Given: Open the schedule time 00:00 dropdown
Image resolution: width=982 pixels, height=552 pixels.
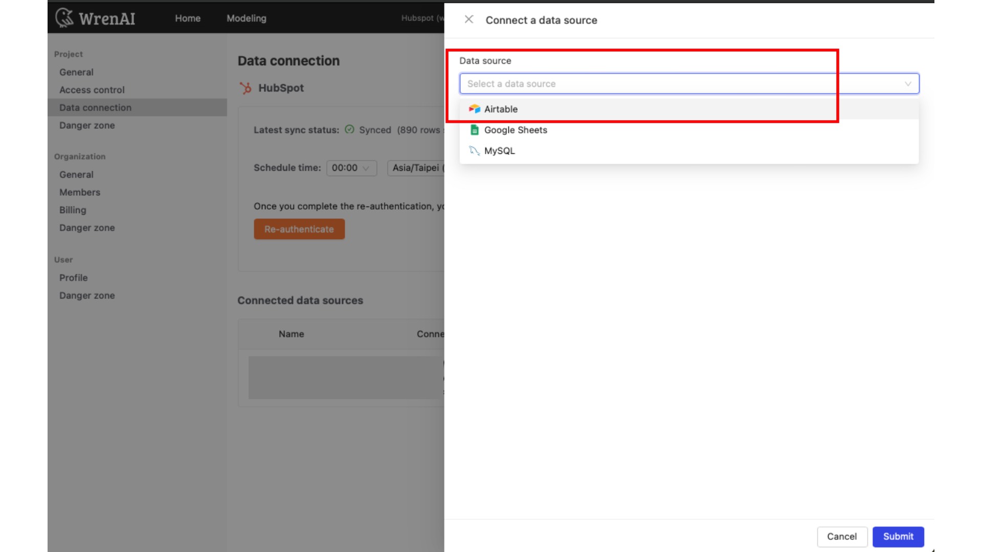Looking at the screenshot, I should click(351, 168).
